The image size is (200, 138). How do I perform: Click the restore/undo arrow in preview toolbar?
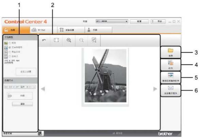[x=44, y=41]
